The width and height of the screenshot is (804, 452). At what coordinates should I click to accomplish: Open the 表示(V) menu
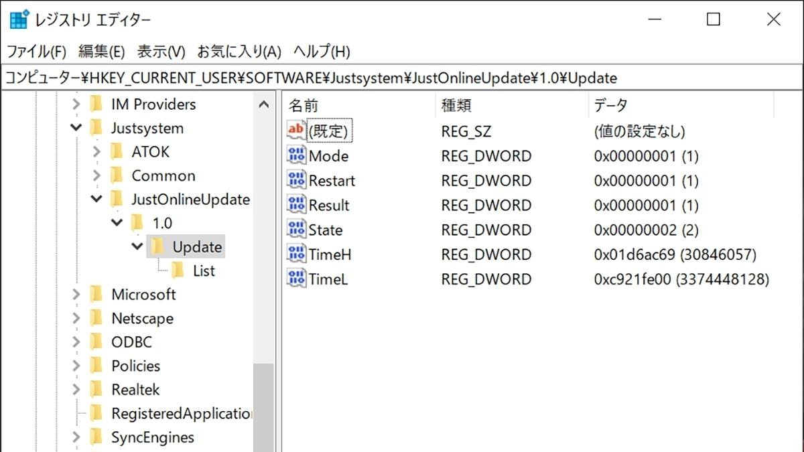161,52
